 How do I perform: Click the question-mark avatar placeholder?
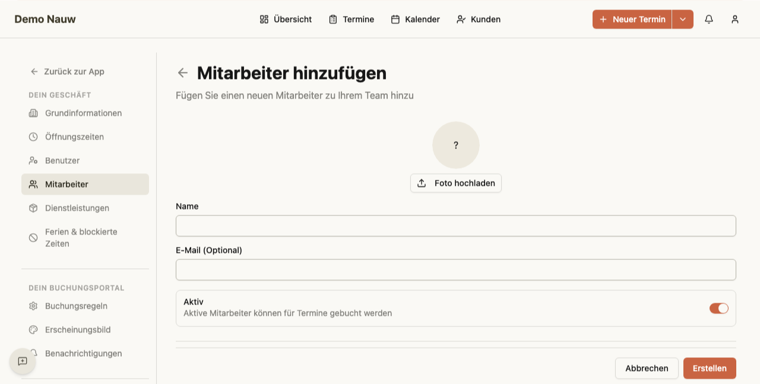point(456,145)
